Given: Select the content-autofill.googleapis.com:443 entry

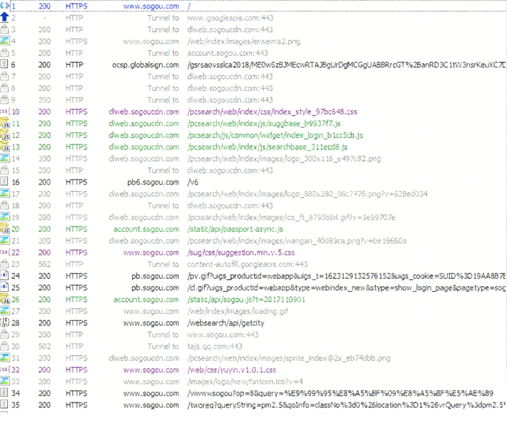Looking at the screenshot, I should coord(247,264).
